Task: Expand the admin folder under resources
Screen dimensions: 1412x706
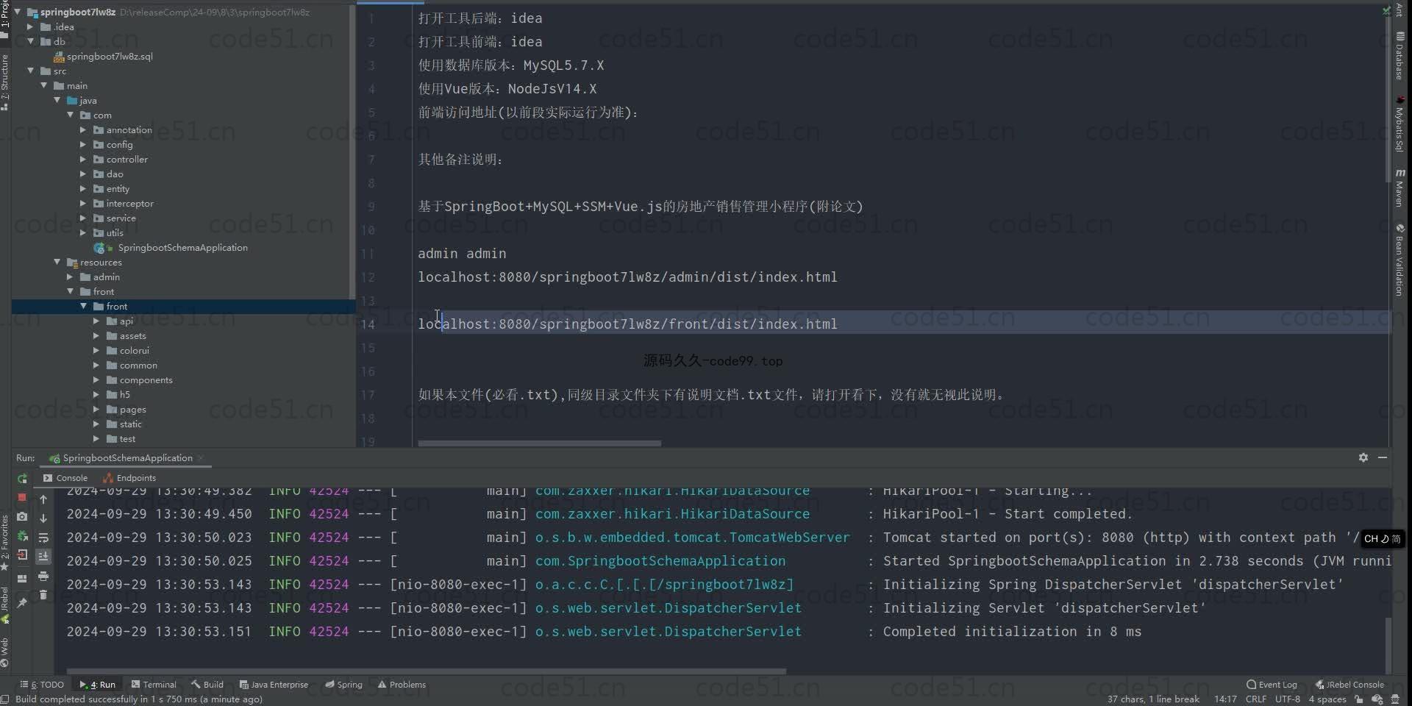Action: pyautogui.click(x=70, y=277)
